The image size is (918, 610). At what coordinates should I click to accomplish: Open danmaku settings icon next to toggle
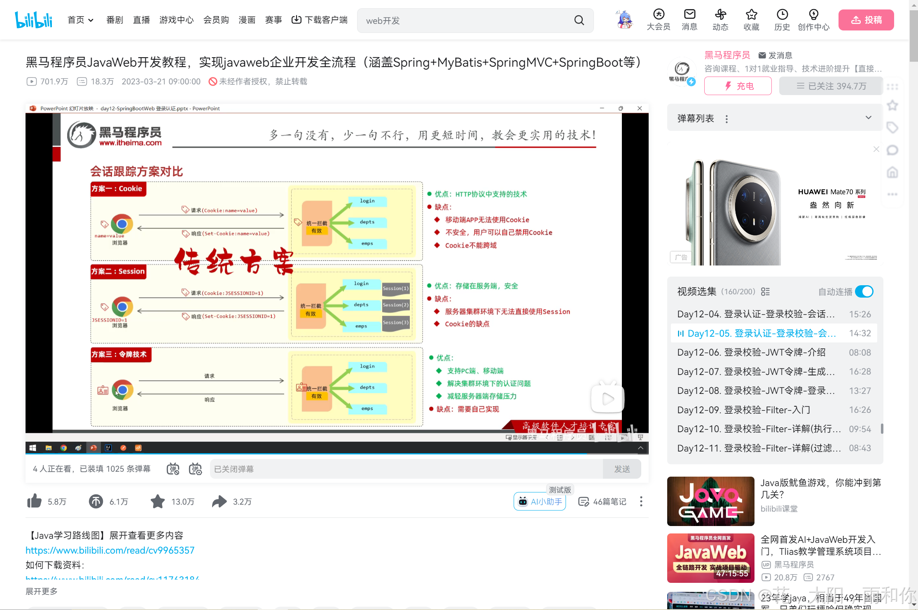(x=195, y=469)
